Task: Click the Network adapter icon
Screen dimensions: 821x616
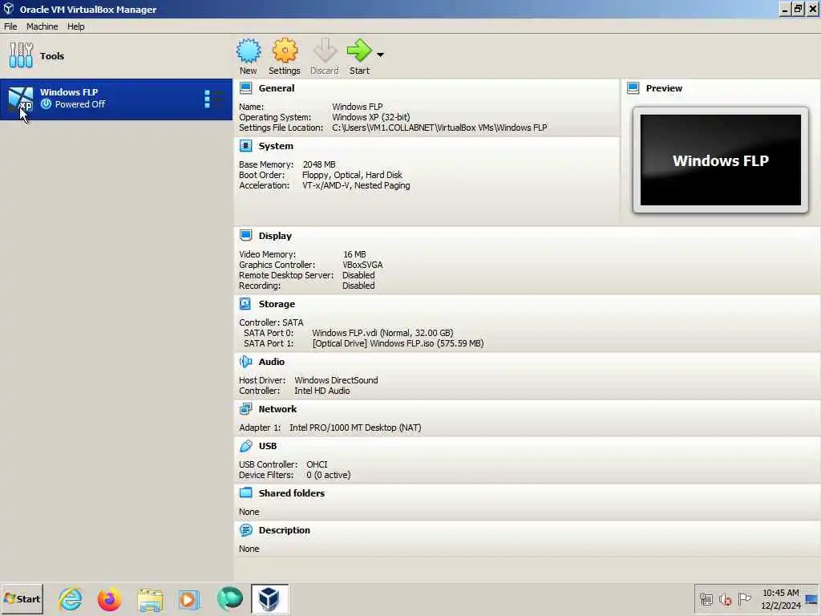Action: click(x=245, y=408)
